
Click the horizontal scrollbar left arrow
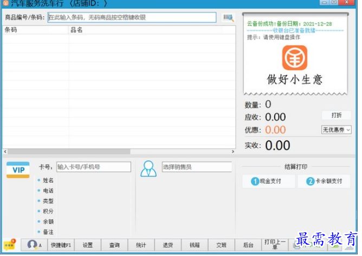click(x=5, y=152)
